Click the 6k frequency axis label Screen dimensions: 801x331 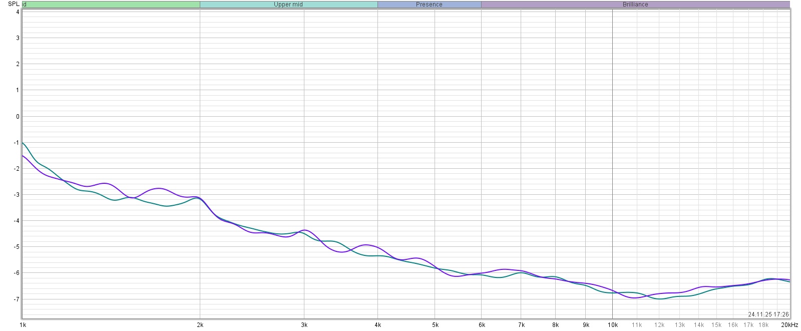pyautogui.click(x=482, y=325)
